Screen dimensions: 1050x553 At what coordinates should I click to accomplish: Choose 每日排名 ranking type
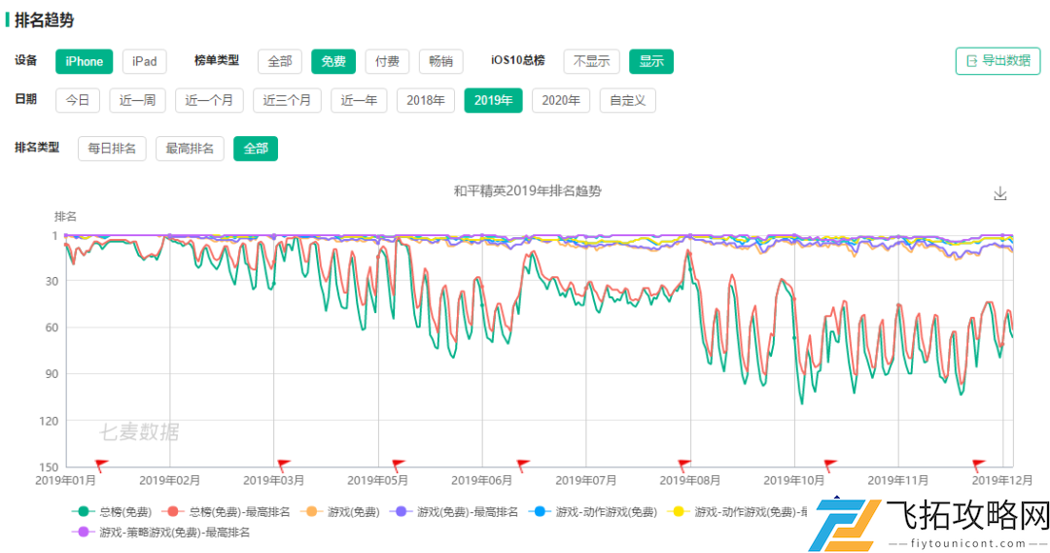[112, 149]
